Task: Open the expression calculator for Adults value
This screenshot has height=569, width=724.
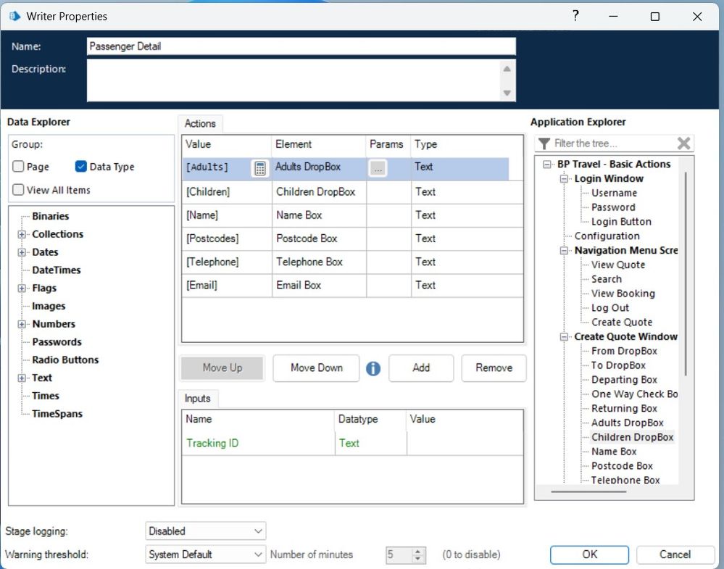Action: (x=259, y=168)
